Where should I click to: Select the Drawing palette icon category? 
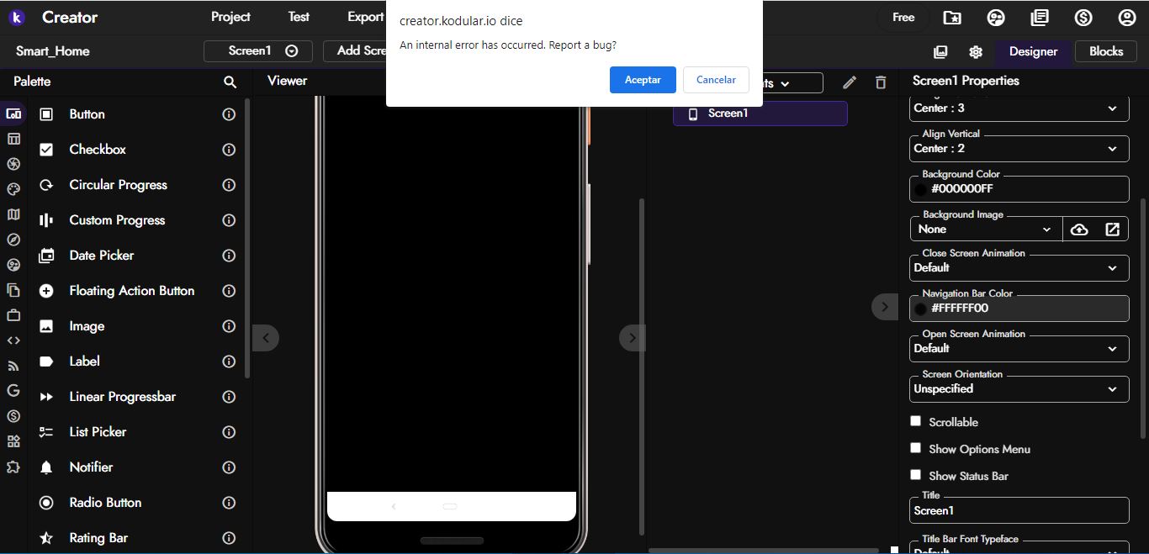coord(13,189)
